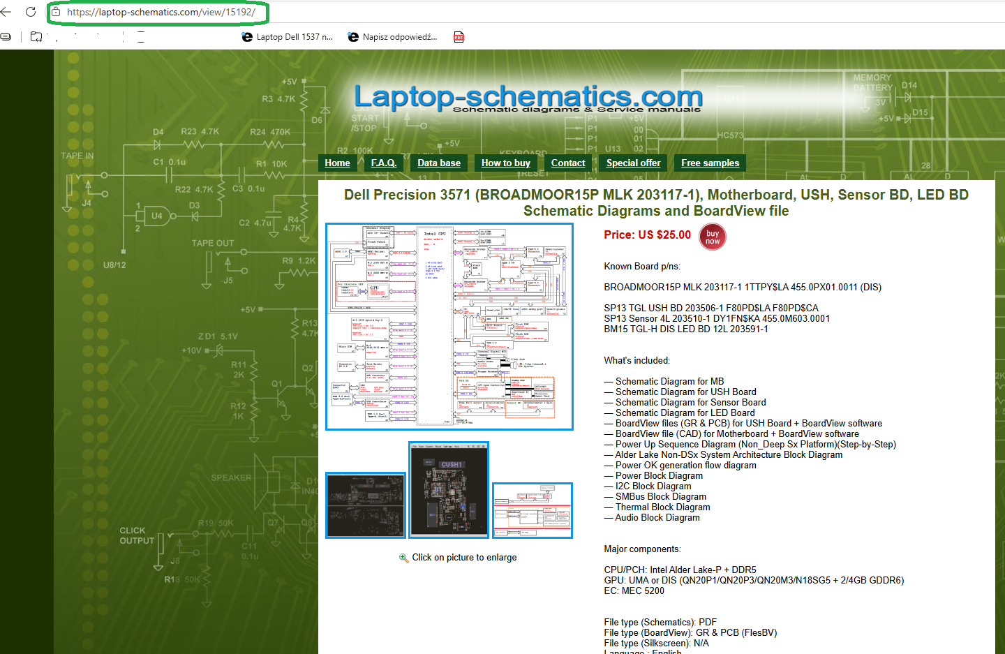Select 'Alder Lake Non-DSx System Architecture' entry
This screenshot has width=1005, height=654.
coord(723,455)
